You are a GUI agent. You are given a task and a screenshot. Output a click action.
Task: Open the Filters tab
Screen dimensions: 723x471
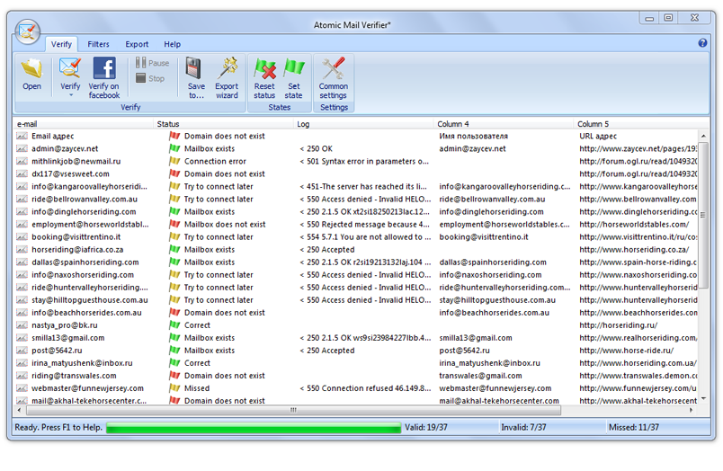[98, 44]
